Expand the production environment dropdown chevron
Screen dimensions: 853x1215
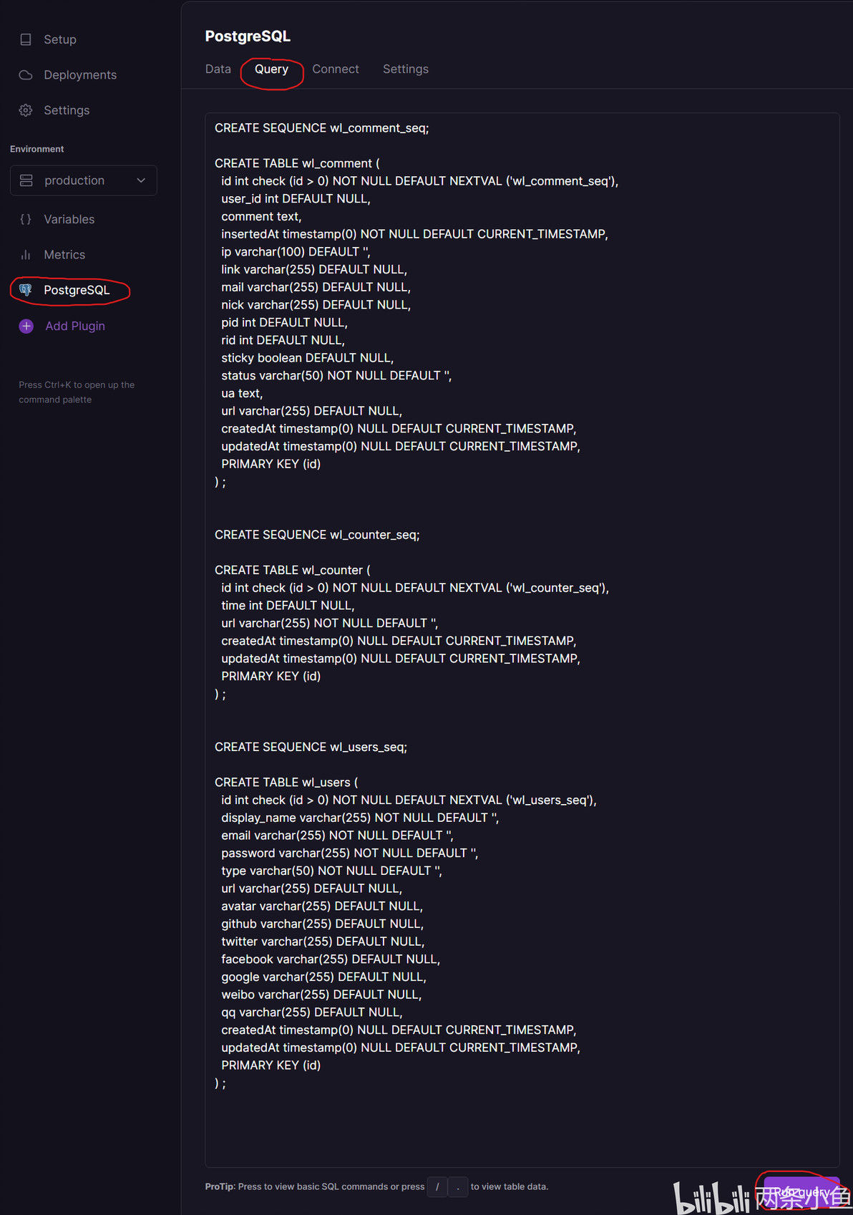tap(141, 180)
